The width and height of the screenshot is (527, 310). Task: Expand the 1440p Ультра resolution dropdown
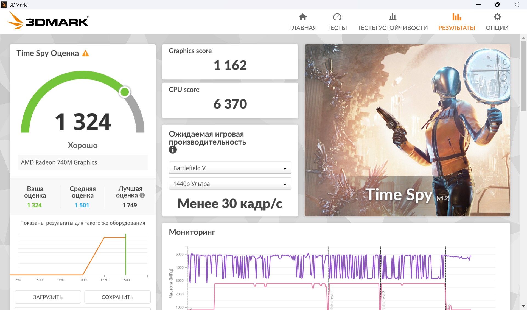coord(230,184)
